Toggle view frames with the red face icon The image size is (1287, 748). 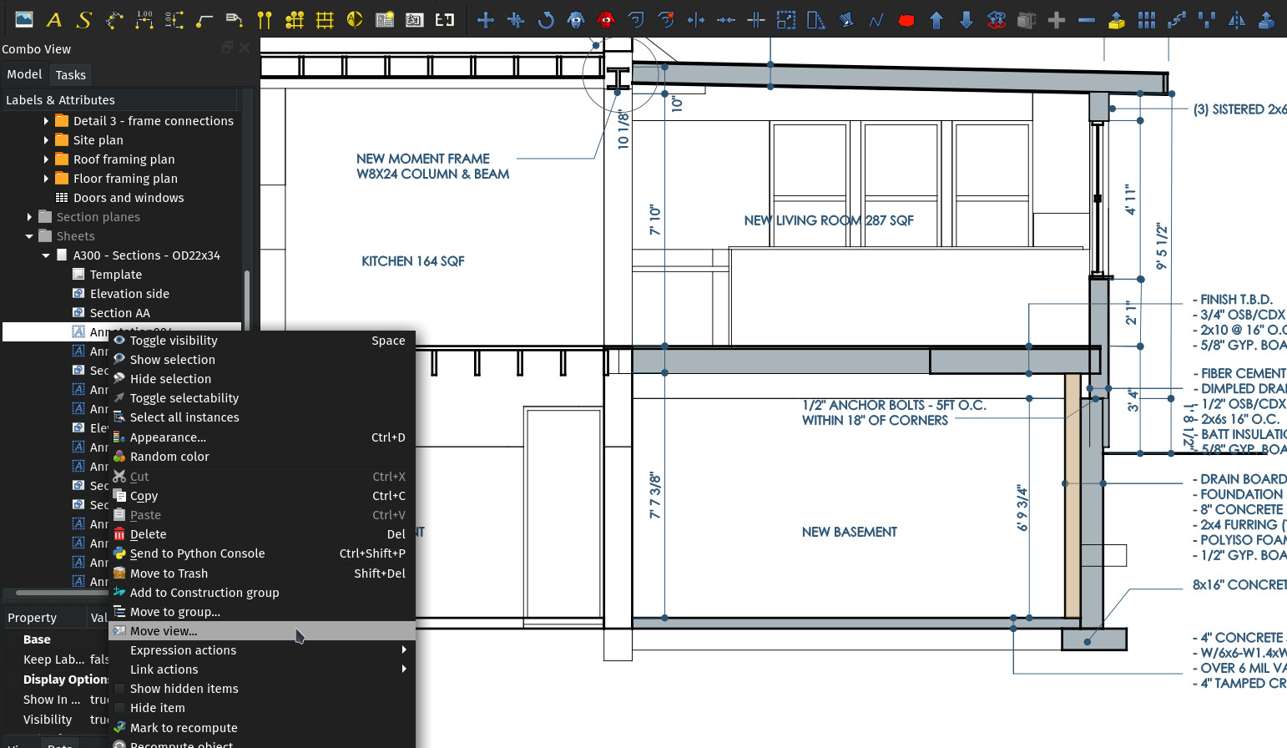point(606,19)
